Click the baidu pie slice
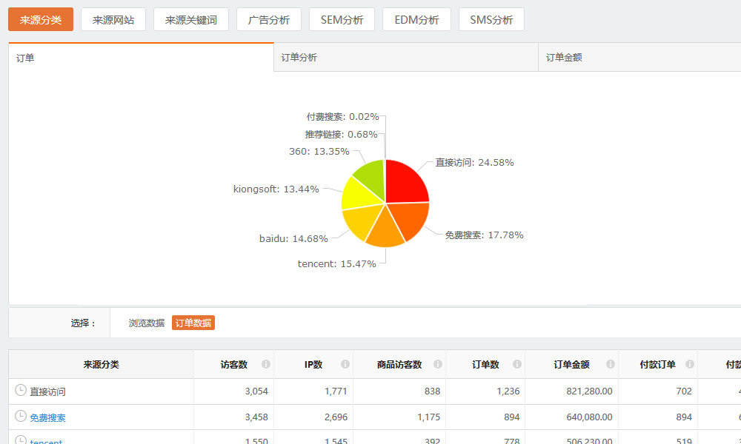 (361, 221)
